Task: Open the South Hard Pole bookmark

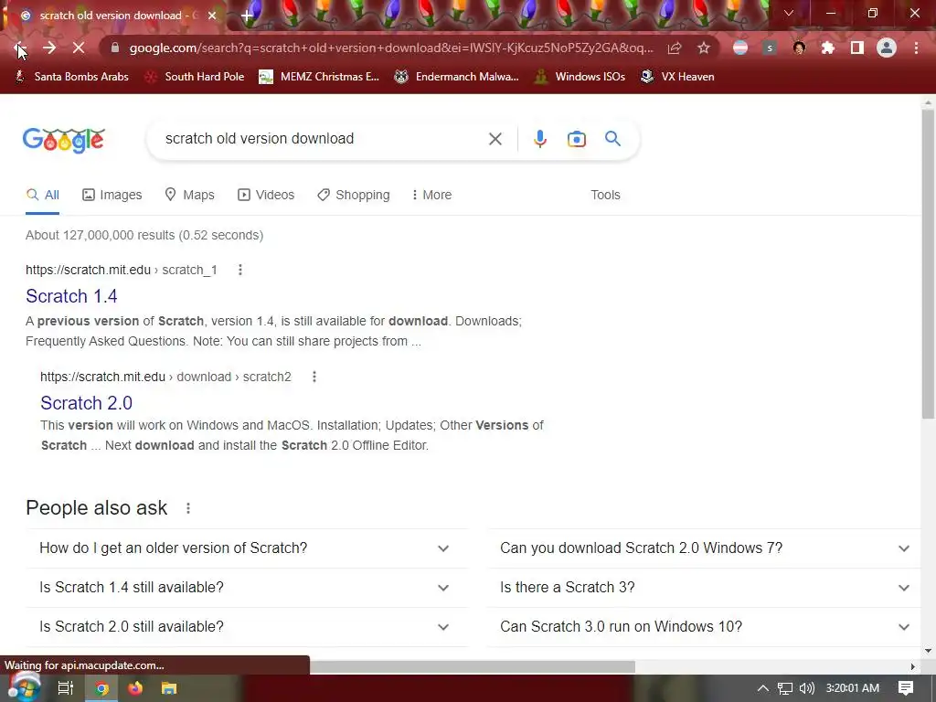Action: coord(196,77)
